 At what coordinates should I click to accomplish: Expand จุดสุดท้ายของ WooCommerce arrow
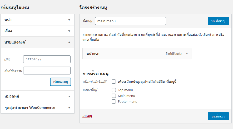tap(69, 108)
